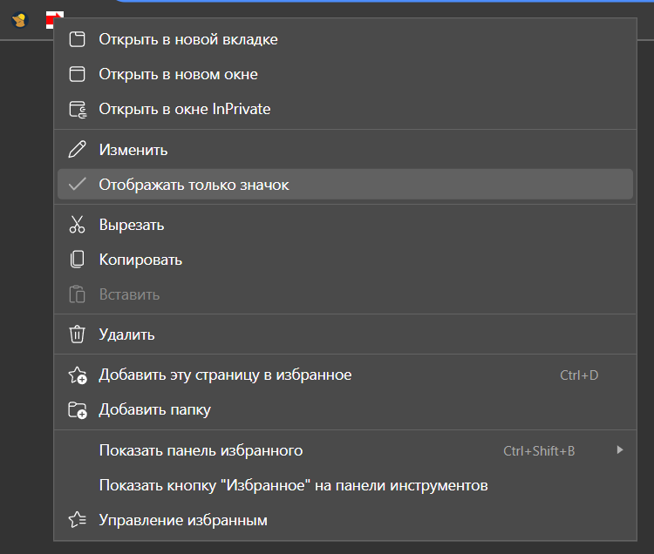Expand the "Показать панель избранного" submenu arrow
654x554 pixels.
click(x=620, y=450)
